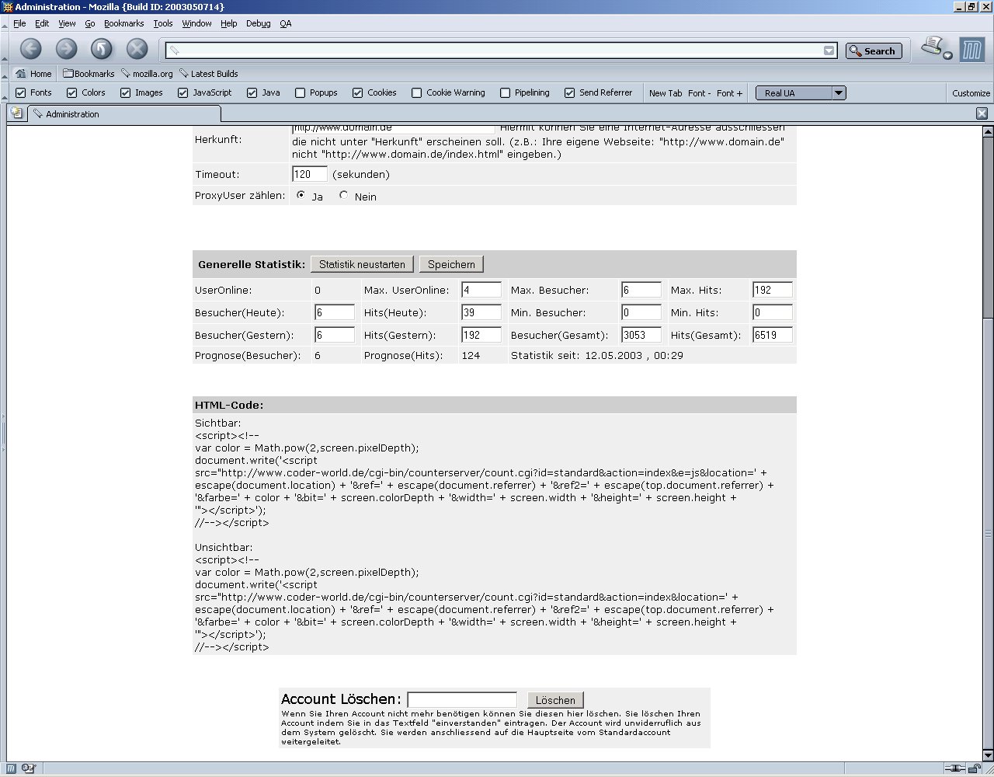Image resolution: width=994 pixels, height=777 pixels.
Task: Click the bookmark proxy icon in the URL bar
Action: pos(175,51)
